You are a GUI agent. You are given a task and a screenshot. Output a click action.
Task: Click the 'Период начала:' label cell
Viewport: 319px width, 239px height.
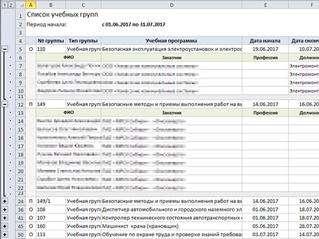(47, 25)
